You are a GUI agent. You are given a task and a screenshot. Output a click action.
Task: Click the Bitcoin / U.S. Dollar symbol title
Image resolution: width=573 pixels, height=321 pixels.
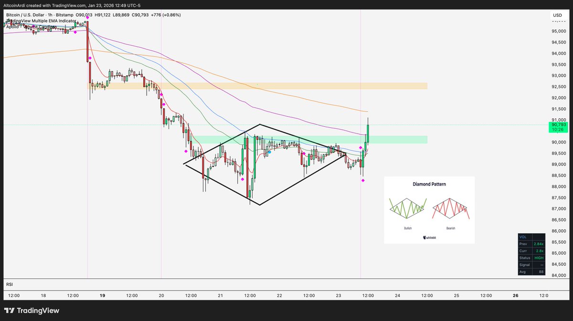(x=26, y=15)
